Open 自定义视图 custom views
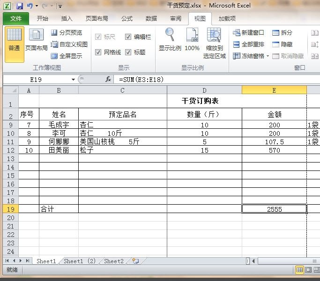Screen dimensions: 320x281 tap(69, 44)
